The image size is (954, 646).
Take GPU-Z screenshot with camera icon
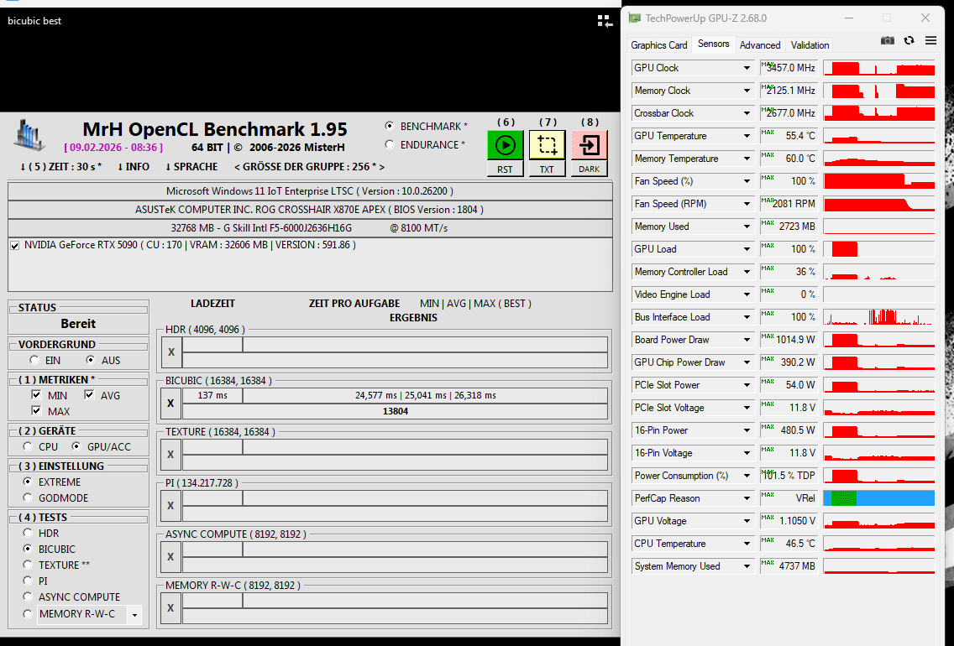(888, 41)
